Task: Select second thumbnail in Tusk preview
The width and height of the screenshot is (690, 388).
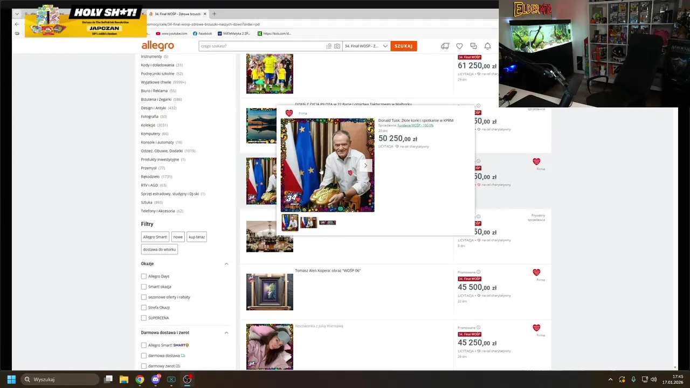Action: pos(308,223)
